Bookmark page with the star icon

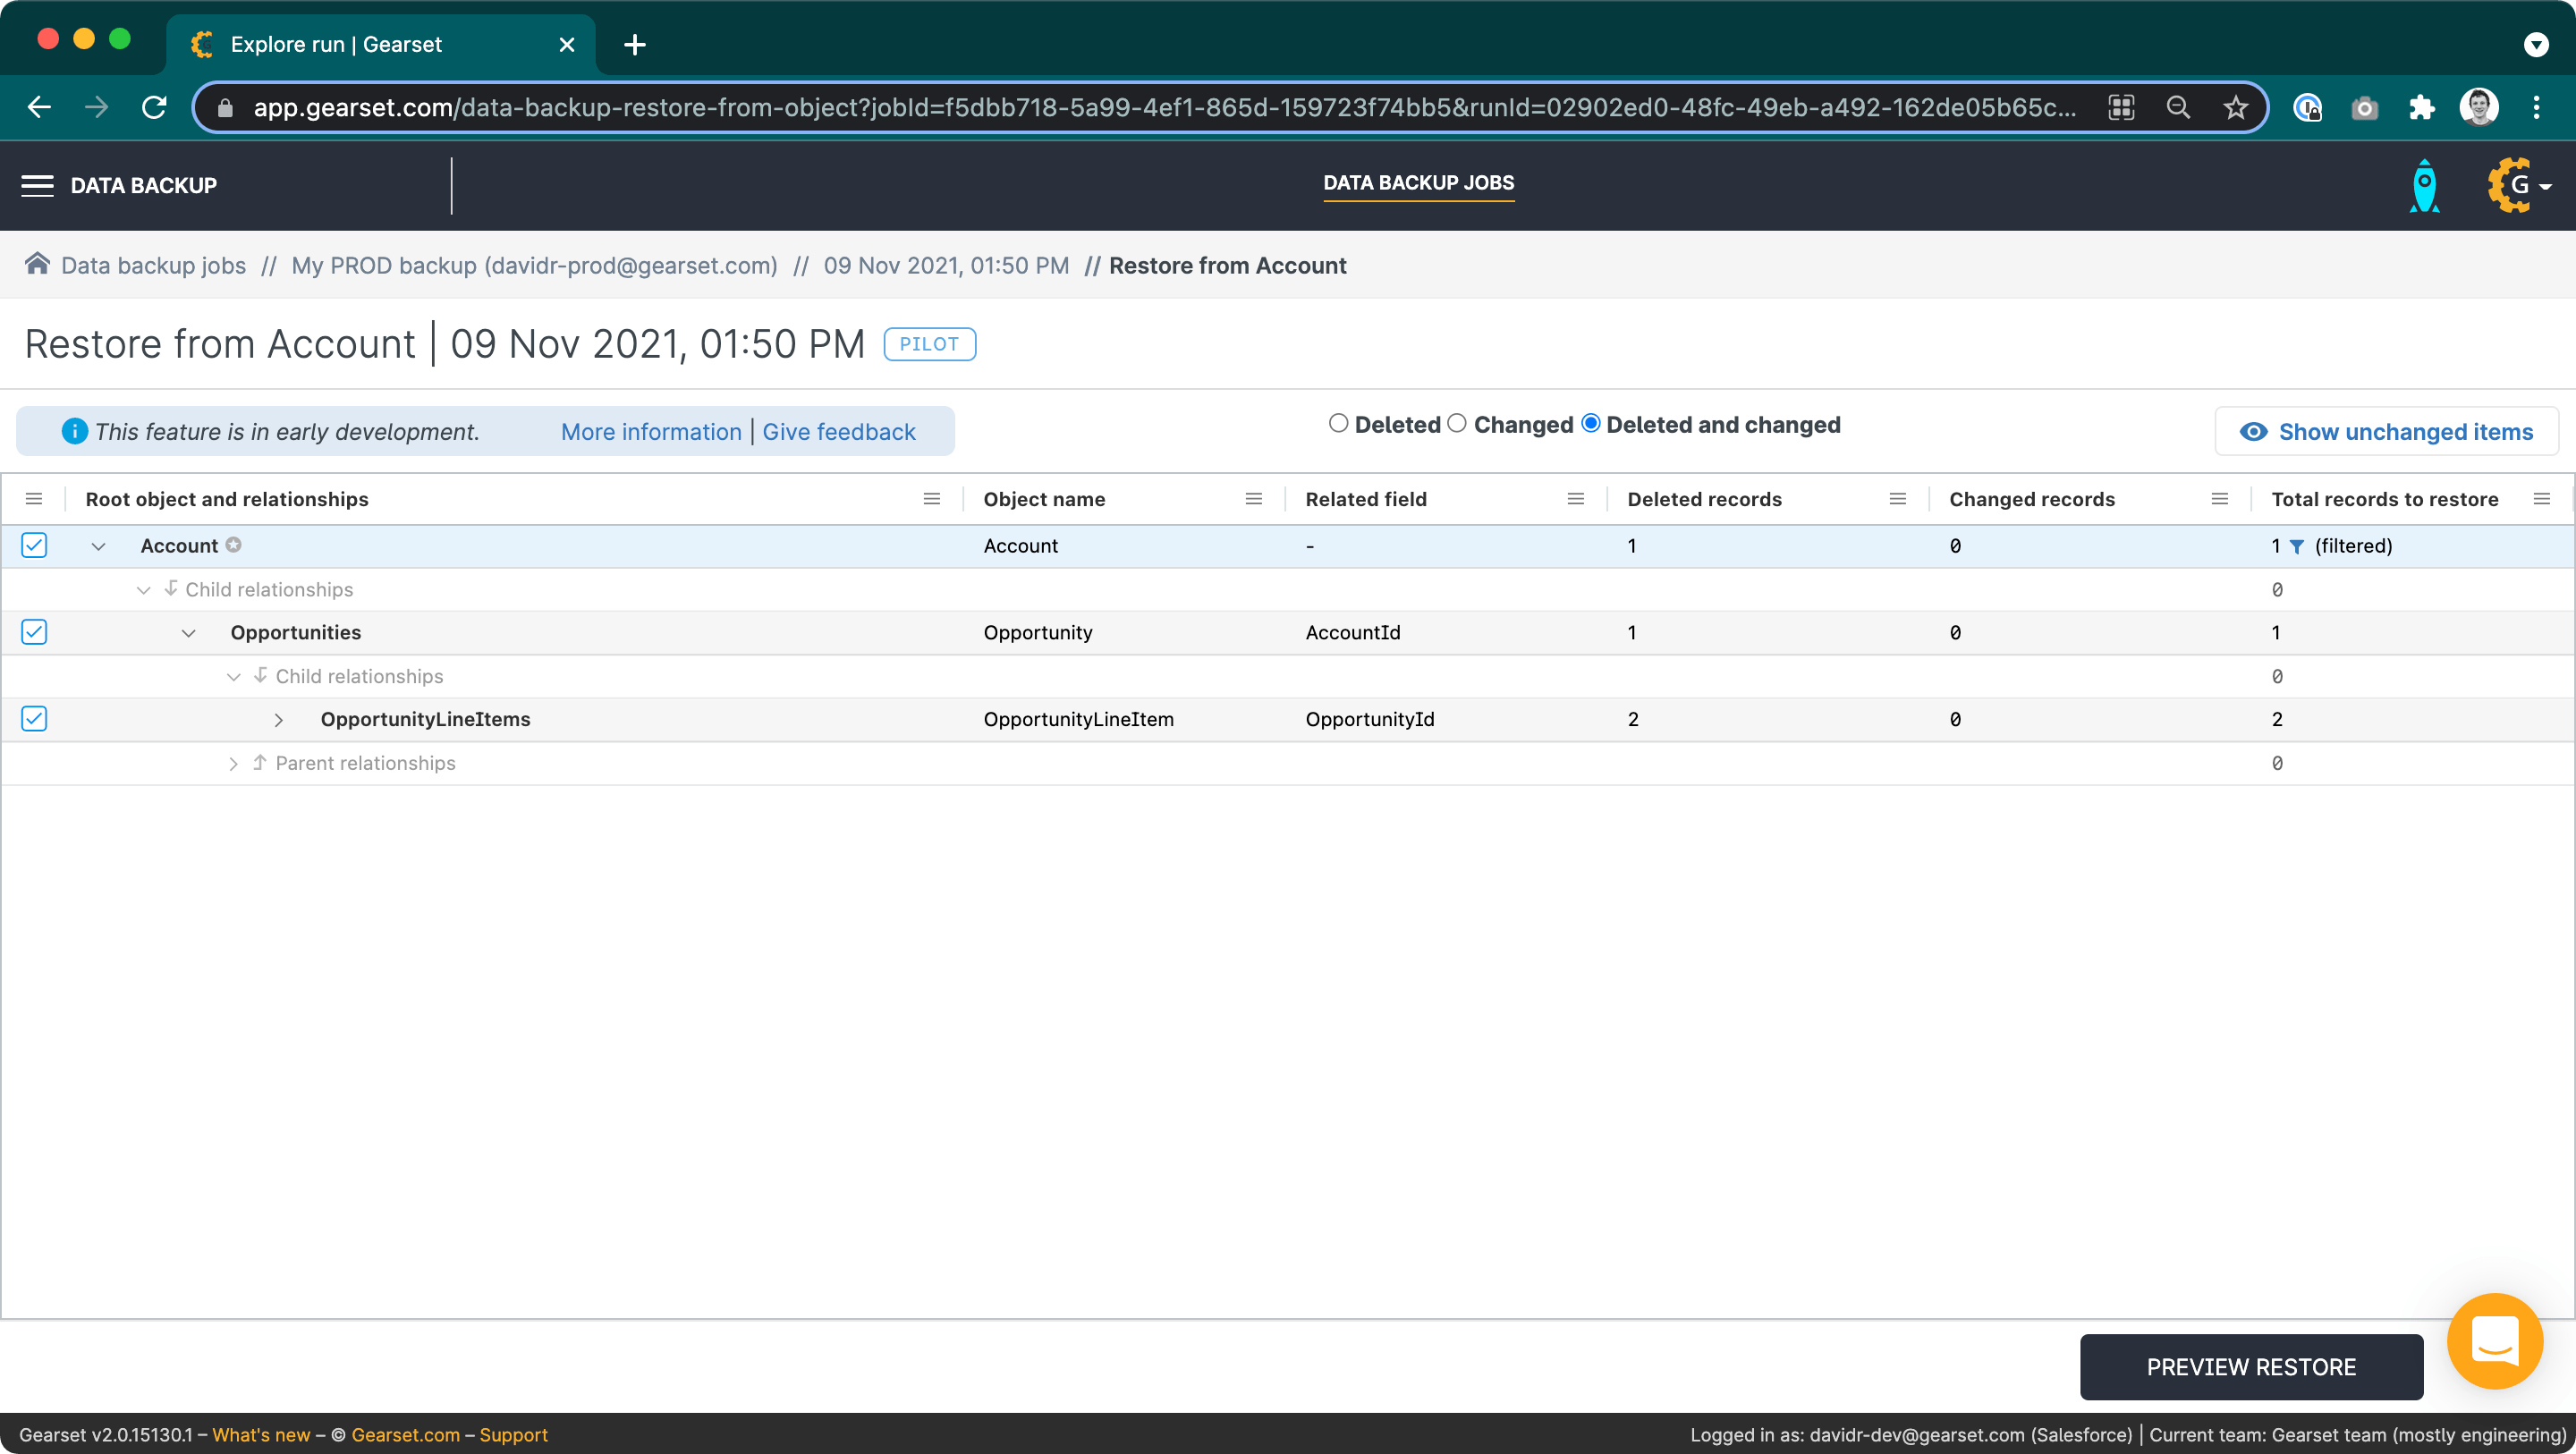pyautogui.click(x=2235, y=107)
